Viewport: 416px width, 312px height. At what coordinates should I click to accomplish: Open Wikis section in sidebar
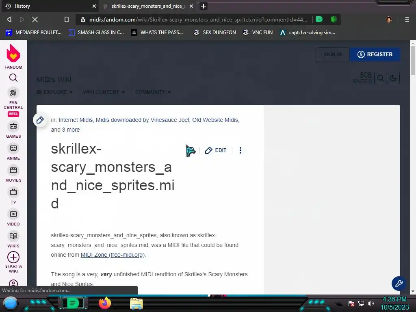(13, 240)
